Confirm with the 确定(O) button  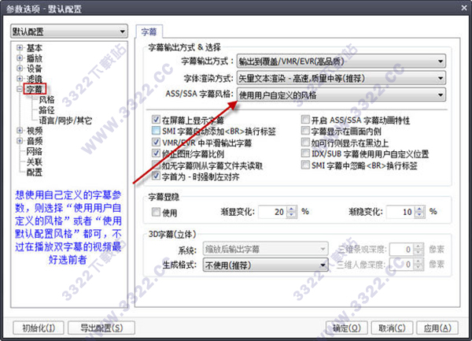click(x=347, y=328)
